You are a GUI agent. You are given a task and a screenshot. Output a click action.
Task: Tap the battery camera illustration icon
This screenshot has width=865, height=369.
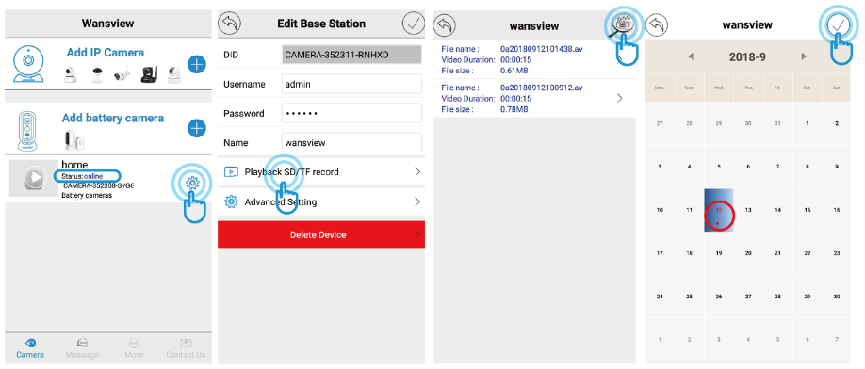[x=27, y=131]
